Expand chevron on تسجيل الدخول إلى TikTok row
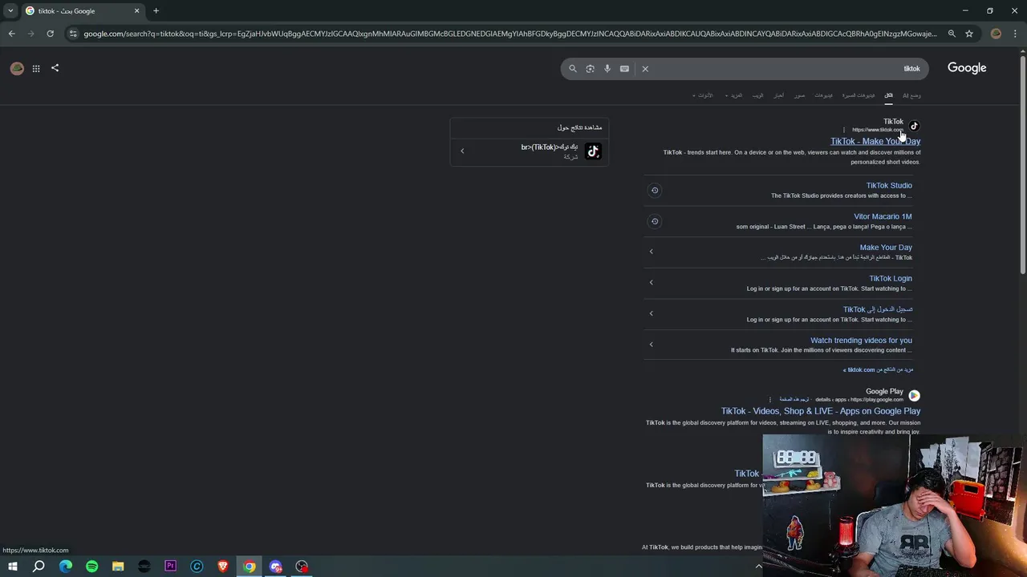The image size is (1027, 577). [x=652, y=313]
